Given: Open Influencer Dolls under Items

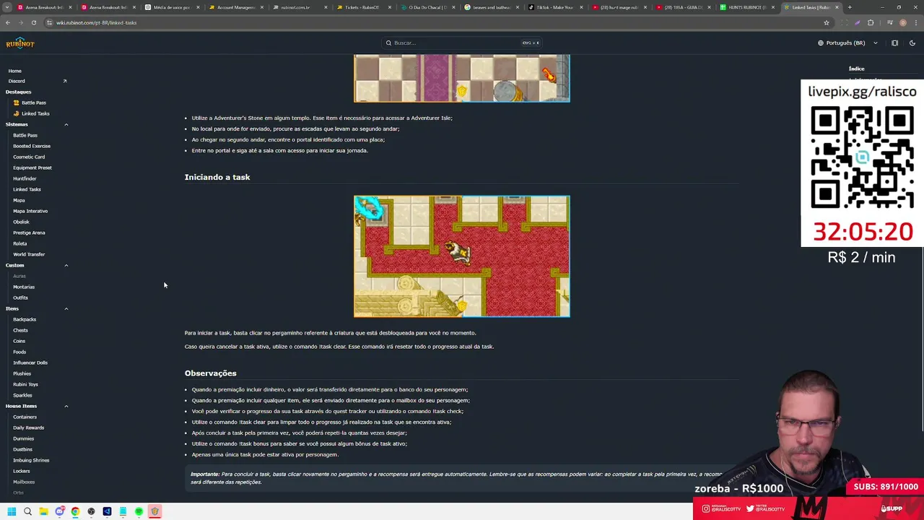Looking at the screenshot, I should [30, 363].
